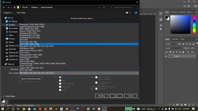Image resolution: width=198 pixels, height=111 pixels.
Task: Open the History panel icon in dock
Action: click(x=161, y=14)
